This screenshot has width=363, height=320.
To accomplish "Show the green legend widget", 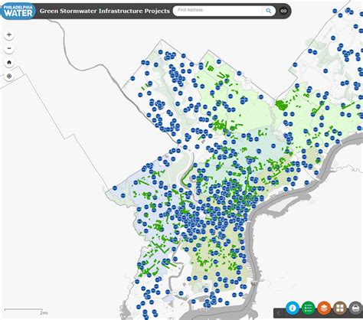I will coord(308,308).
